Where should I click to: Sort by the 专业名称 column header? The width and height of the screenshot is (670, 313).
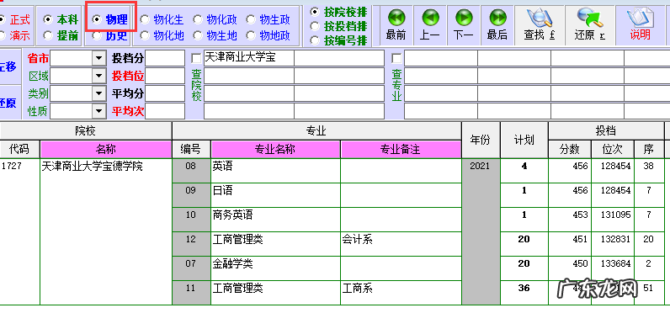(275, 149)
